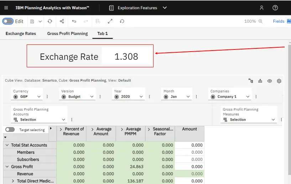The height and width of the screenshot is (184, 291).
Task: Open the Version Budget dropdown
Action: (x=77, y=97)
